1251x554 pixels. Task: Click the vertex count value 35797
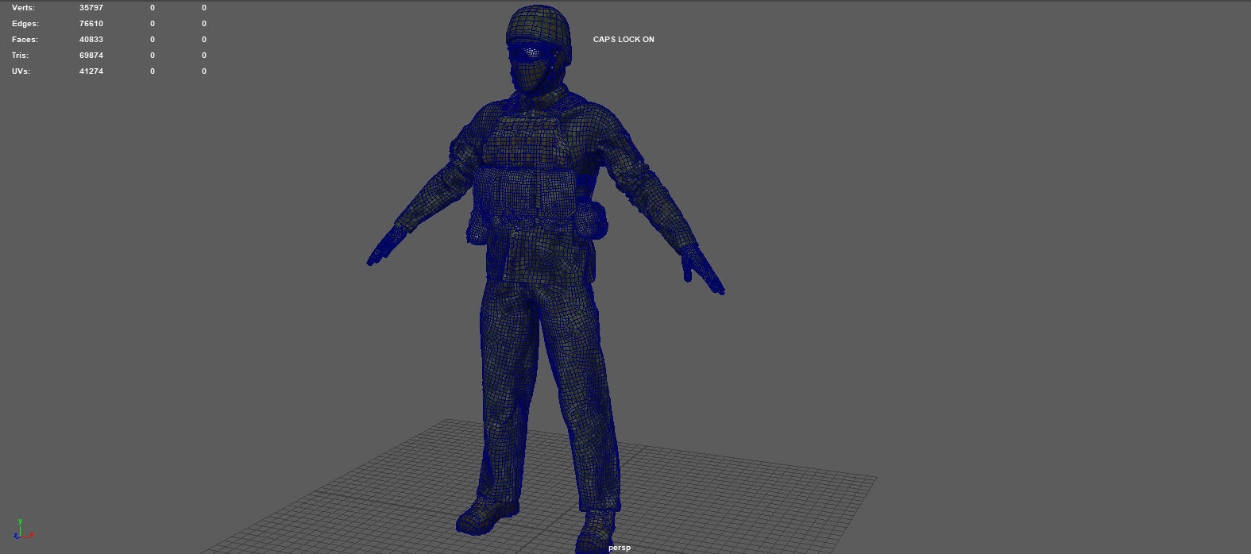[x=91, y=7]
